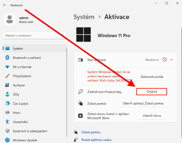
Task: Click the Aplikace apps icon
Action: [x=7, y=85]
